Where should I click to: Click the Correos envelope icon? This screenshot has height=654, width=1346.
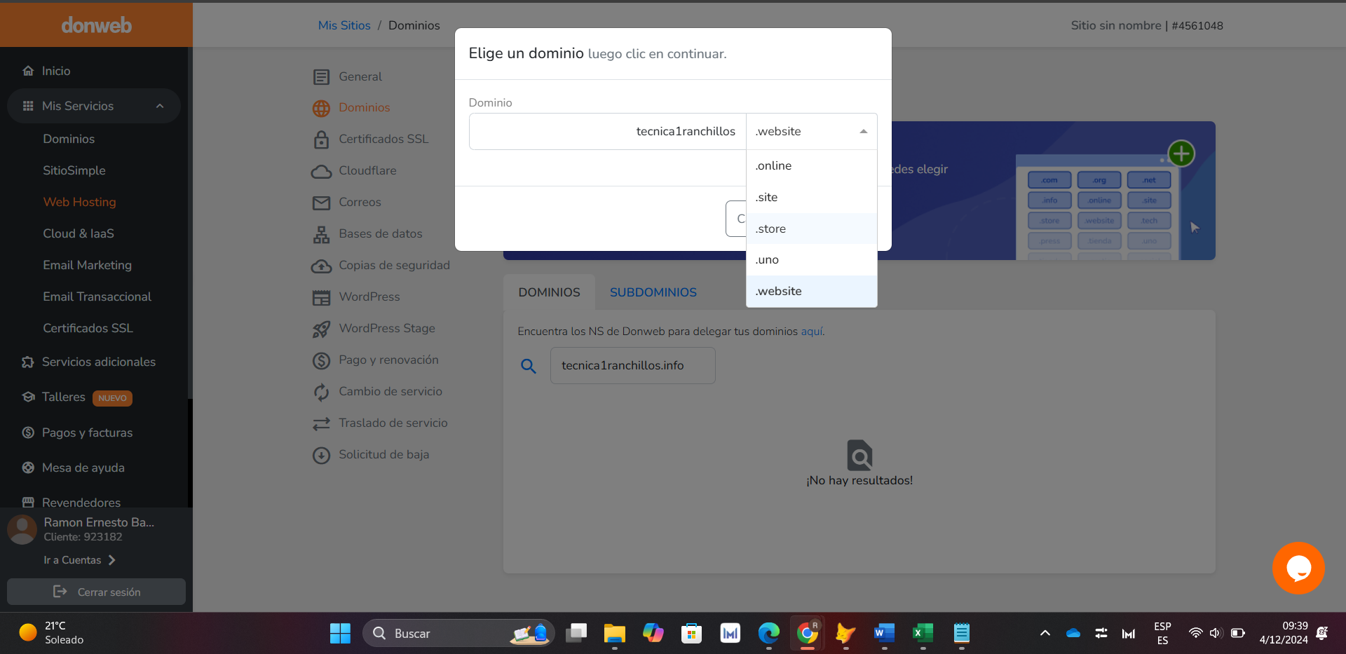tap(321, 203)
